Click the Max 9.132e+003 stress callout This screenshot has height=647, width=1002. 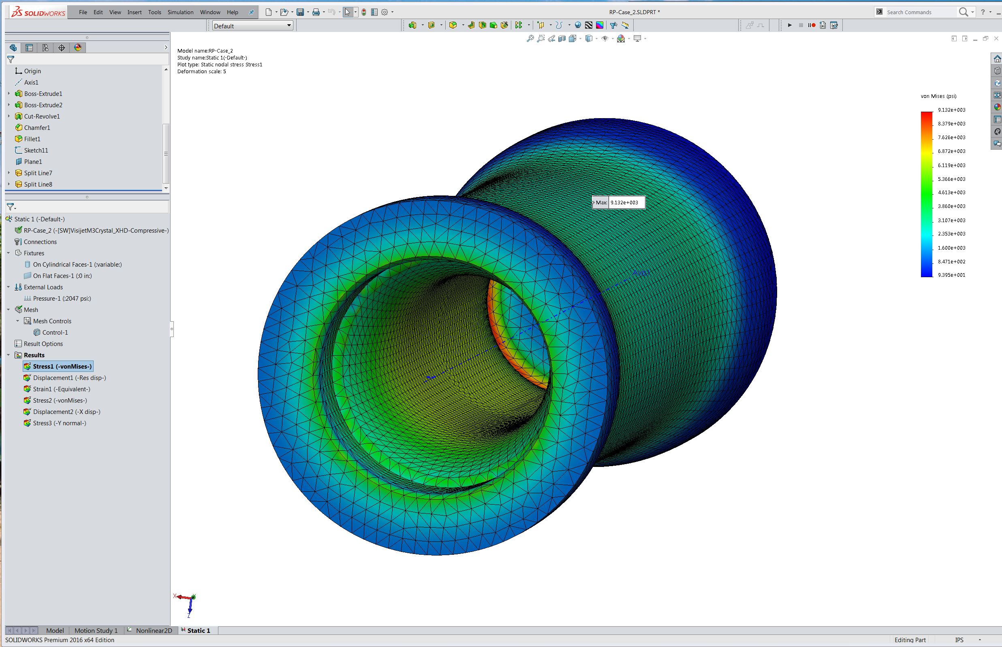[618, 202]
